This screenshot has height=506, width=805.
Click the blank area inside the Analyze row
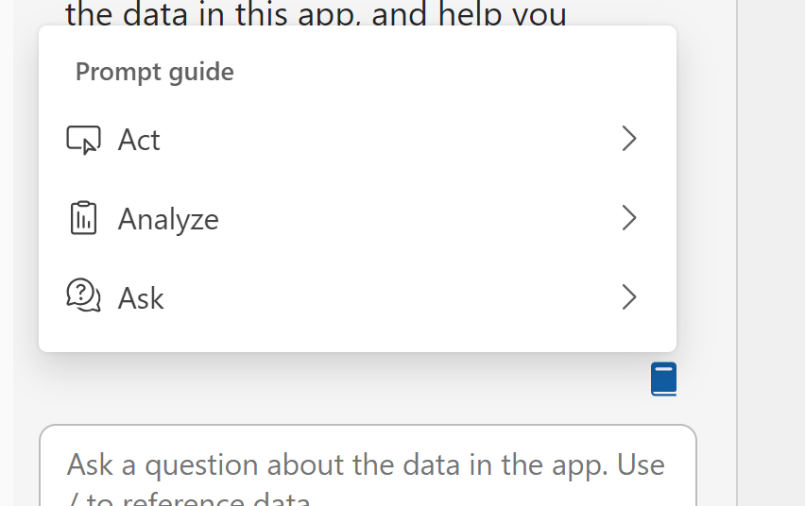(416, 219)
